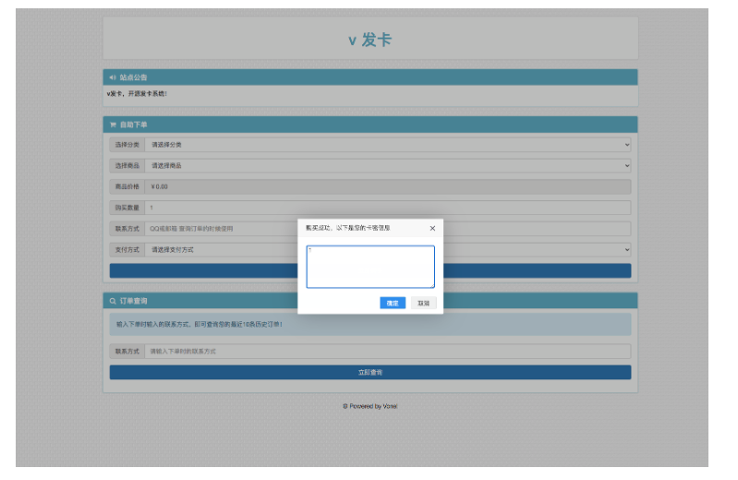Click the 取消 button in the dialog
738x480 pixels.
(422, 303)
